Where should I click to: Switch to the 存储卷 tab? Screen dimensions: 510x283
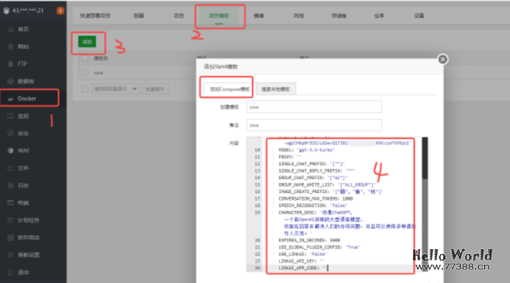point(339,16)
